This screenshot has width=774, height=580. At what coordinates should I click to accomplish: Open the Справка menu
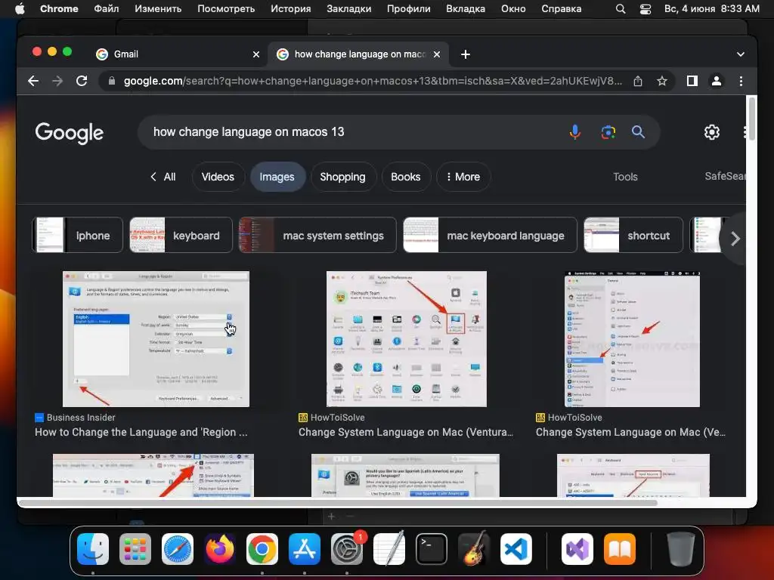click(x=562, y=9)
